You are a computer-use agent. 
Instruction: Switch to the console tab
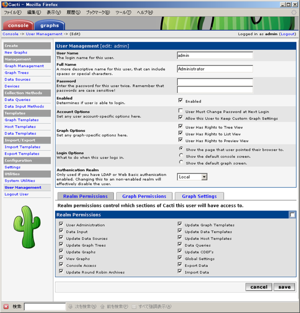[x=18, y=25]
